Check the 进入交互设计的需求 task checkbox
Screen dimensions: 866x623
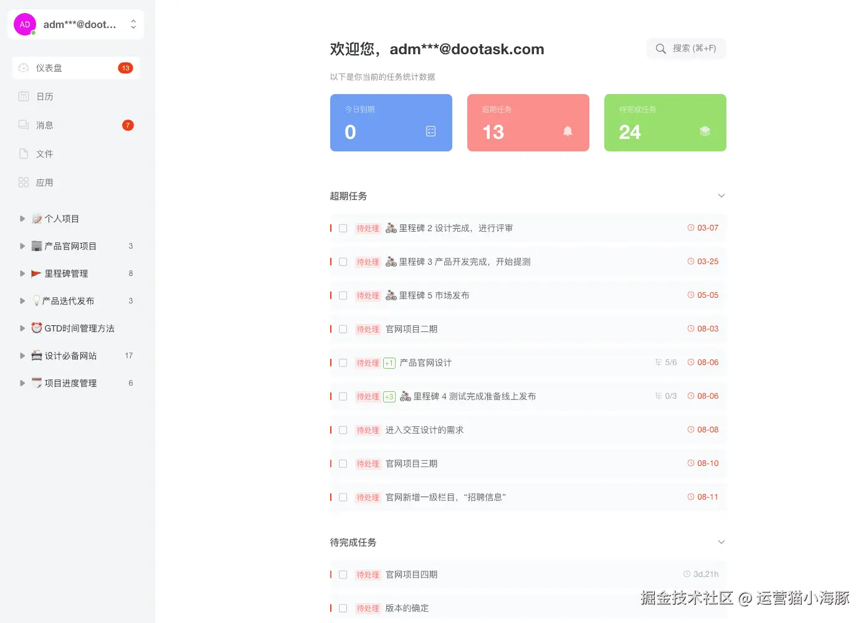[343, 430]
